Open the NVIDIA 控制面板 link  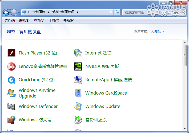pos(102,66)
